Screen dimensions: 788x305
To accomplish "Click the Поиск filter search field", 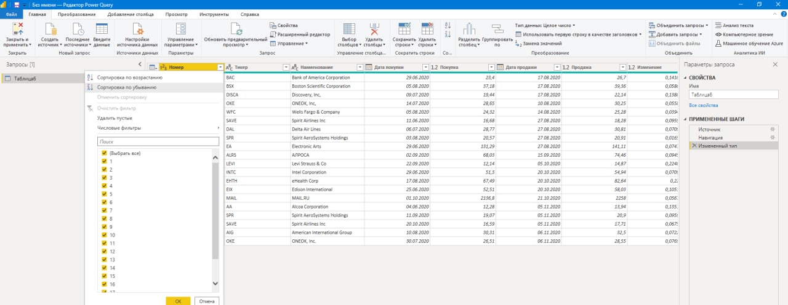I will (158, 141).
